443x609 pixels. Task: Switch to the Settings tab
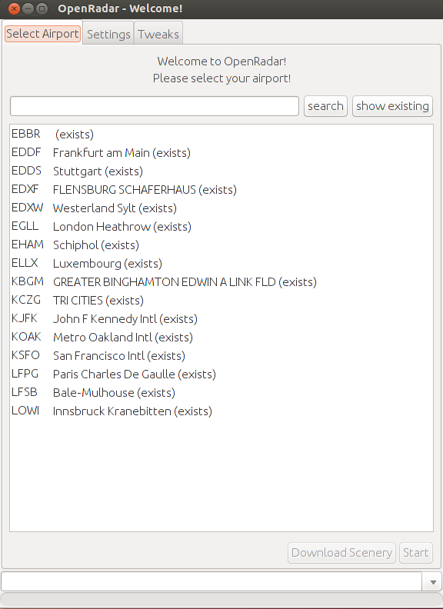(x=108, y=34)
